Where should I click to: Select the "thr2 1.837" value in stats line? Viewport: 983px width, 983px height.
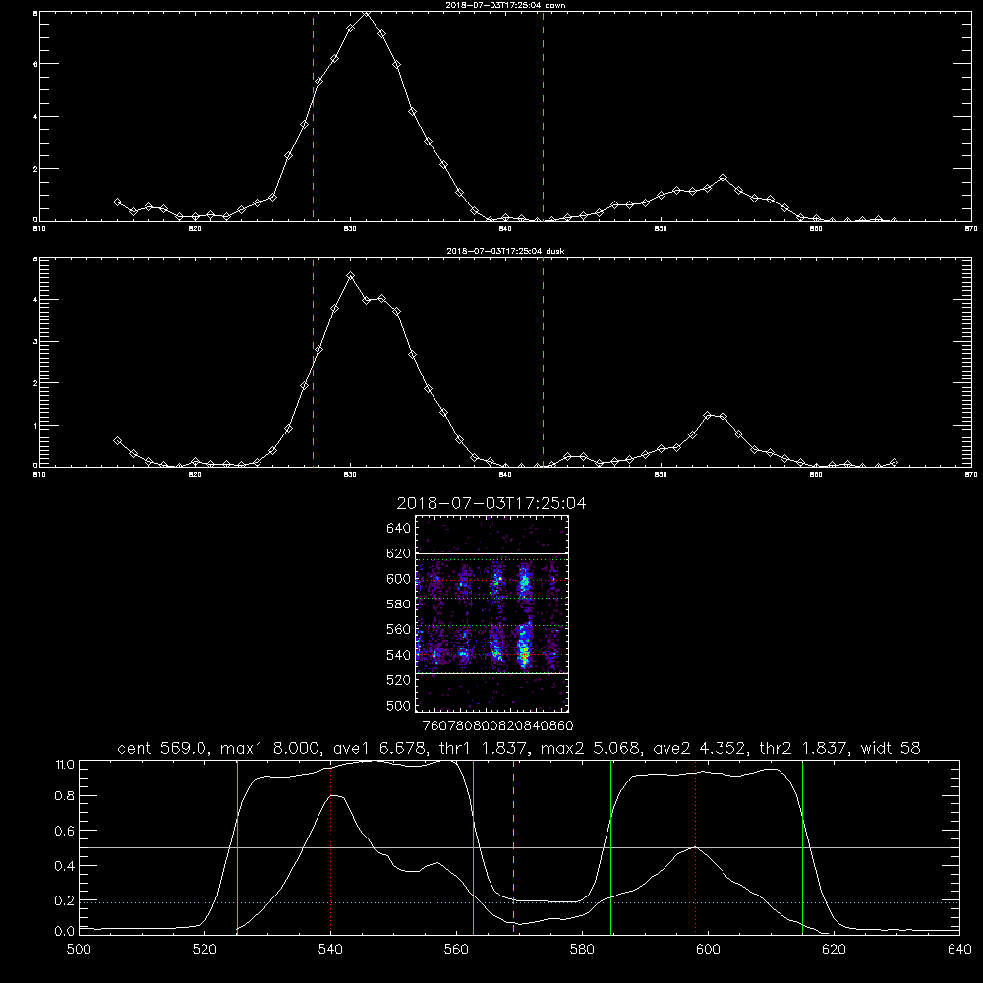coord(803,748)
